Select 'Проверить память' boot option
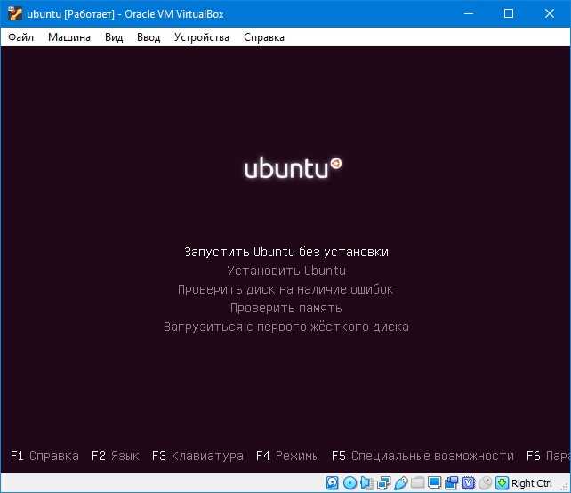Viewport: 571px width, 493px height. click(x=285, y=308)
